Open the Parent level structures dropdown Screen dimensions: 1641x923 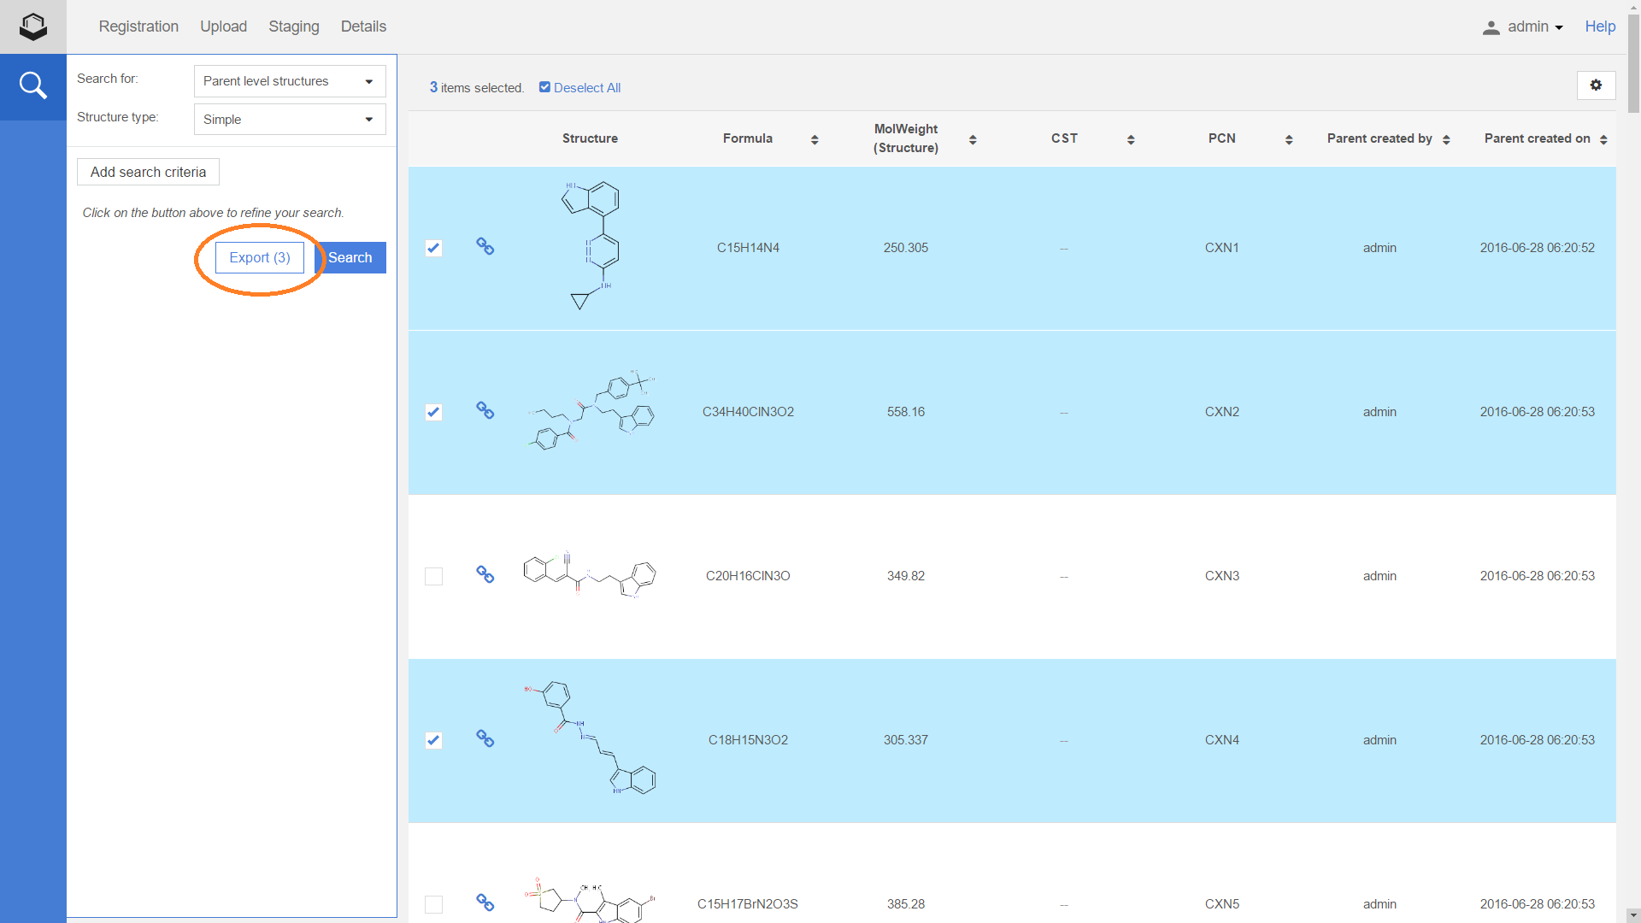(289, 81)
